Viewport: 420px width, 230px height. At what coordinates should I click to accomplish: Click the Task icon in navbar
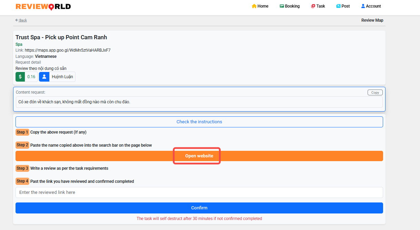click(313, 6)
